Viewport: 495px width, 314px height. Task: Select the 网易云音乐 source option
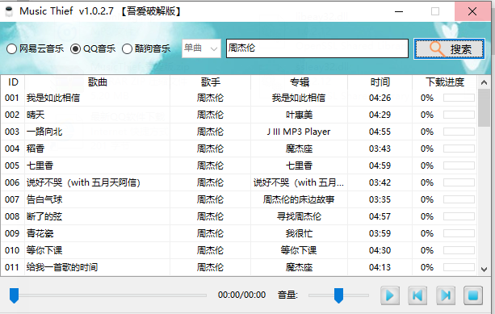tap(35, 48)
